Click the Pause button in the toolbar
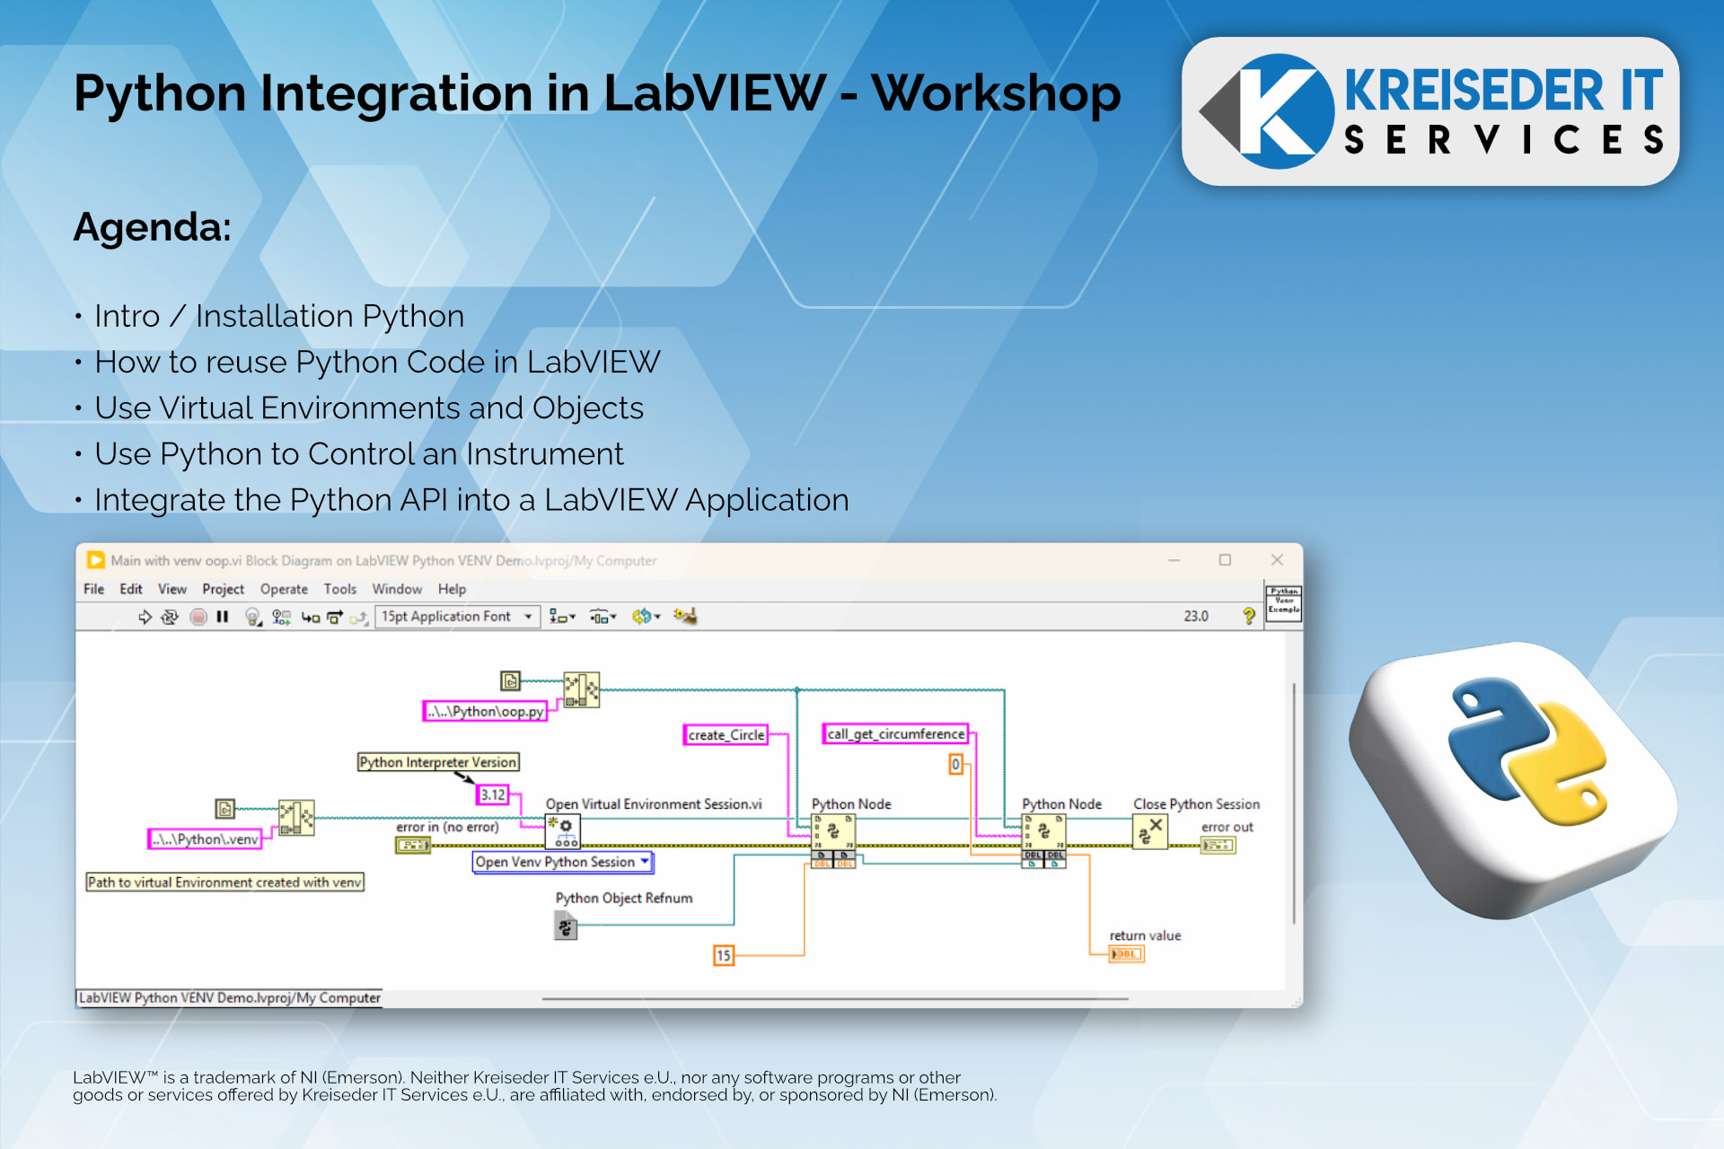 [x=223, y=617]
